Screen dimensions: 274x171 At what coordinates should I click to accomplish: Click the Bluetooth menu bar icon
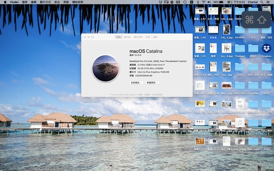198,2
